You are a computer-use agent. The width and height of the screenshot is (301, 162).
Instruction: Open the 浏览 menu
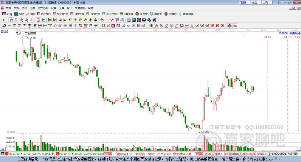coord(16,8)
